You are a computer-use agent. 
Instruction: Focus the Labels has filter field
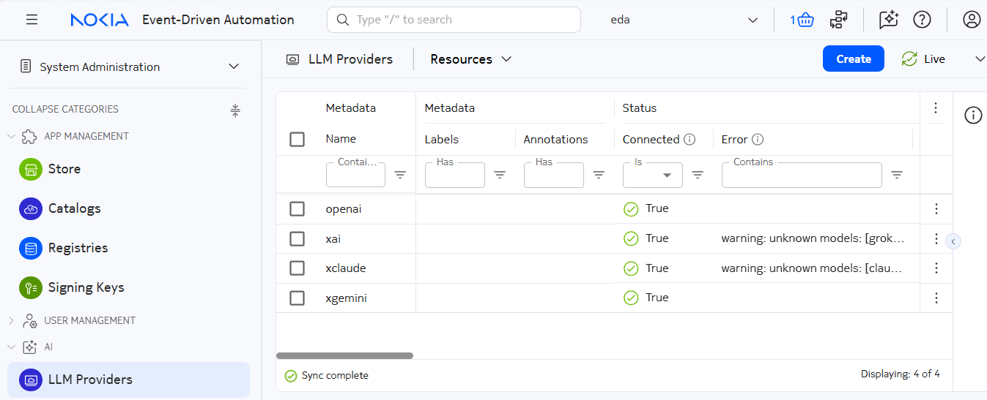455,176
